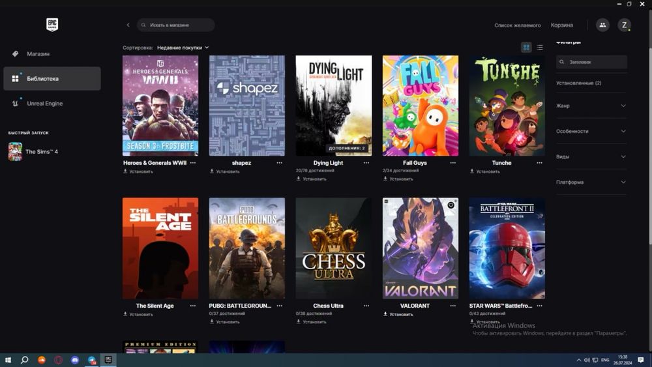Open the Dying Light cover thumbnail
This screenshot has height=367, width=652.
click(x=333, y=106)
